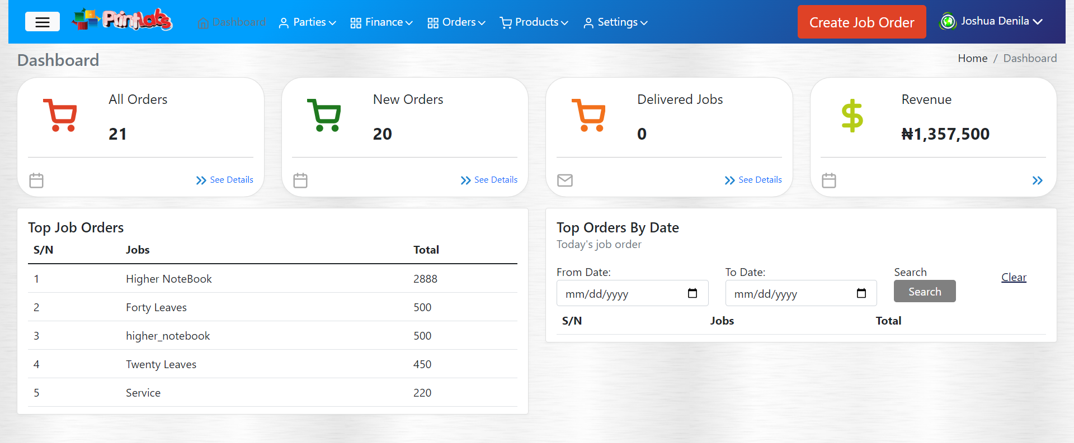Click the envelope icon in Delivered Jobs
The image size is (1074, 443).
coord(565,180)
